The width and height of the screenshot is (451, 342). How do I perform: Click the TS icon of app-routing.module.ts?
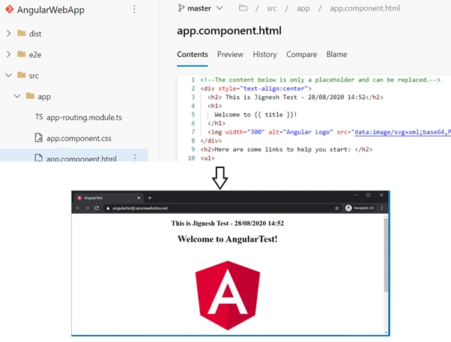coord(39,117)
